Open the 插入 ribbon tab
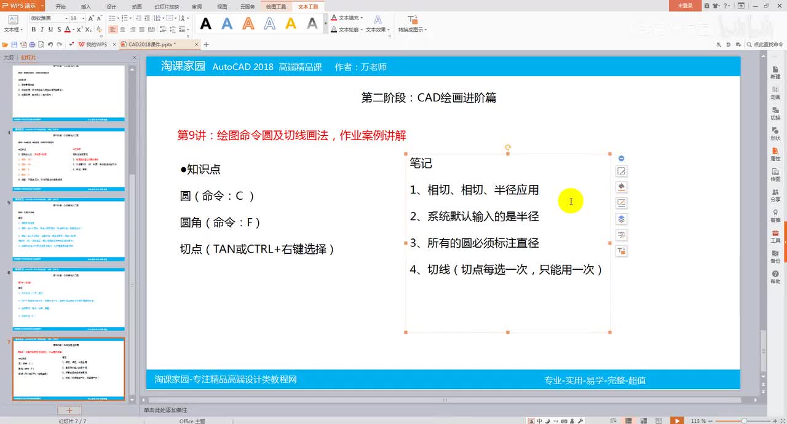This screenshot has height=424, width=787. (86, 6)
